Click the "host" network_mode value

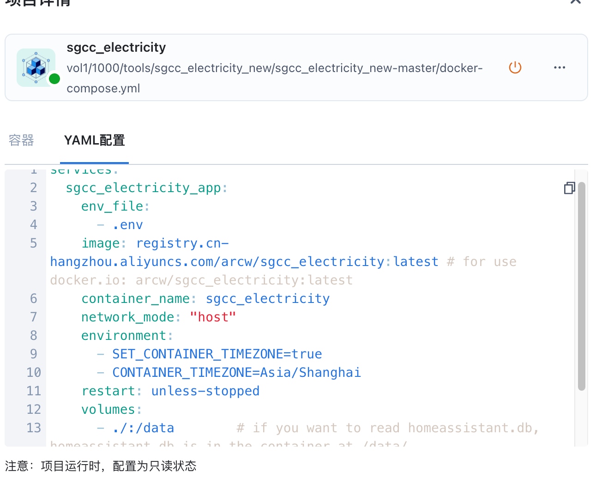[x=213, y=317]
